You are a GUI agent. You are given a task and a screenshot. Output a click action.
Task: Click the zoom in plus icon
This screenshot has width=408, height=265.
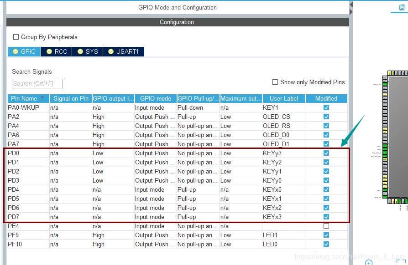369,263
